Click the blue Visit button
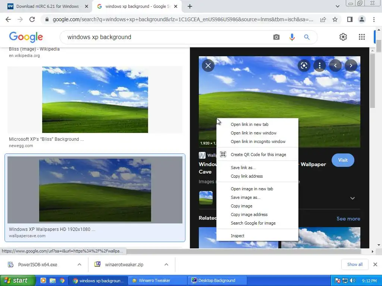 (343, 160)
